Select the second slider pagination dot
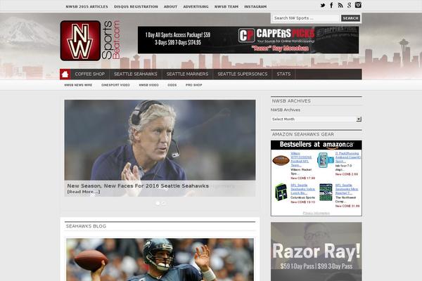The height and width of the screenshot is (281, 422). [164, 203]
